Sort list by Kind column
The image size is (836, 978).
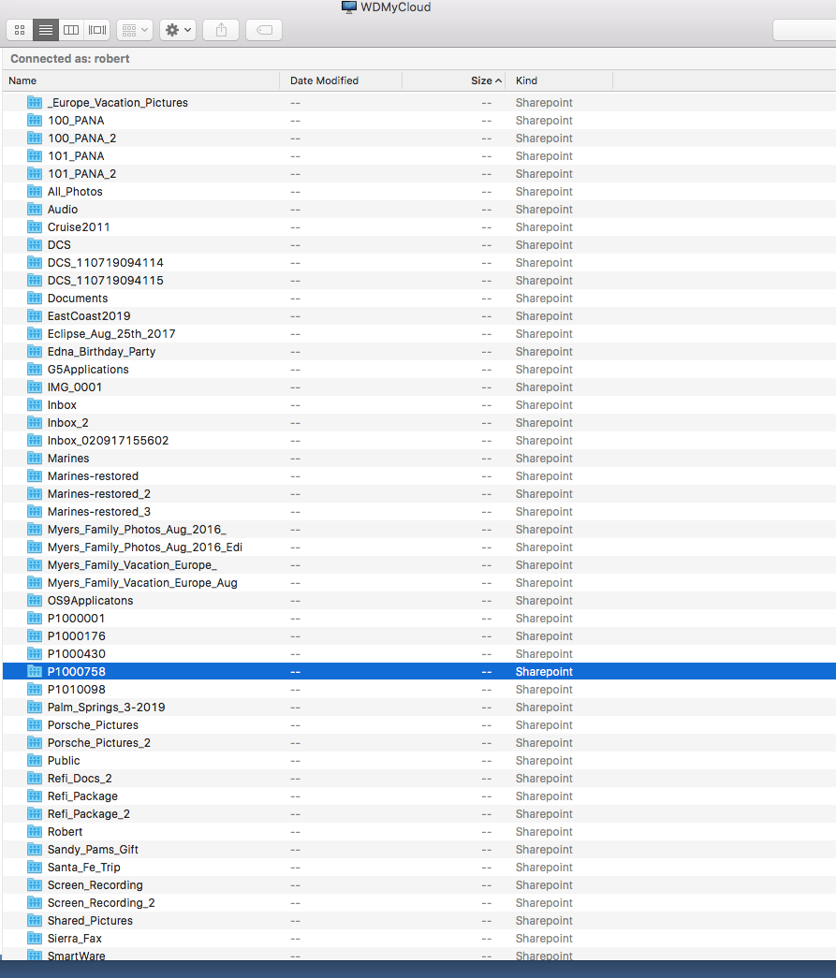(560, 80)
